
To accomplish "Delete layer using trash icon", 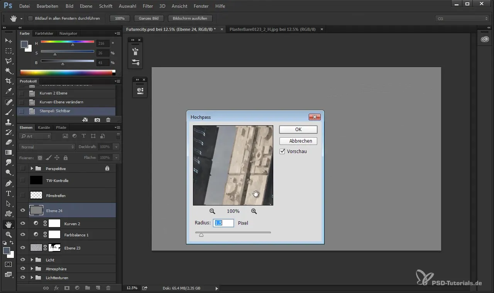I will (x=108, y=288).
